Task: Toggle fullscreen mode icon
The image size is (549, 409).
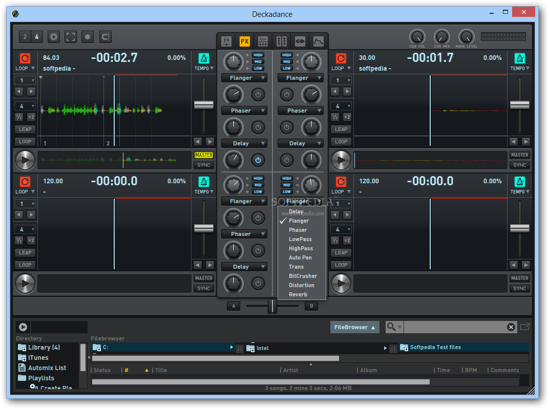Action: click(70, 37)
